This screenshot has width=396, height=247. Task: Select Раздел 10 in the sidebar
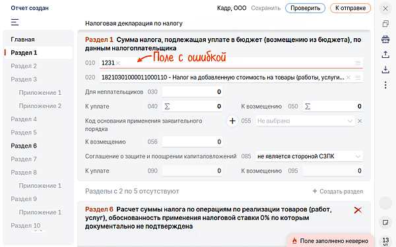(26, 225)
